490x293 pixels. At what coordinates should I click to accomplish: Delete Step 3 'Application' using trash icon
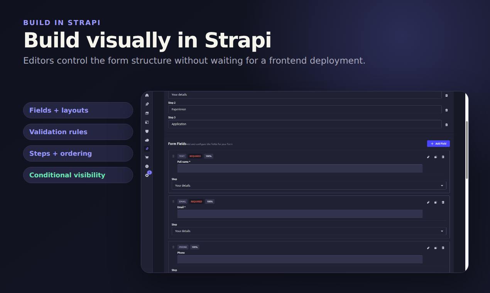coord(446,125)
